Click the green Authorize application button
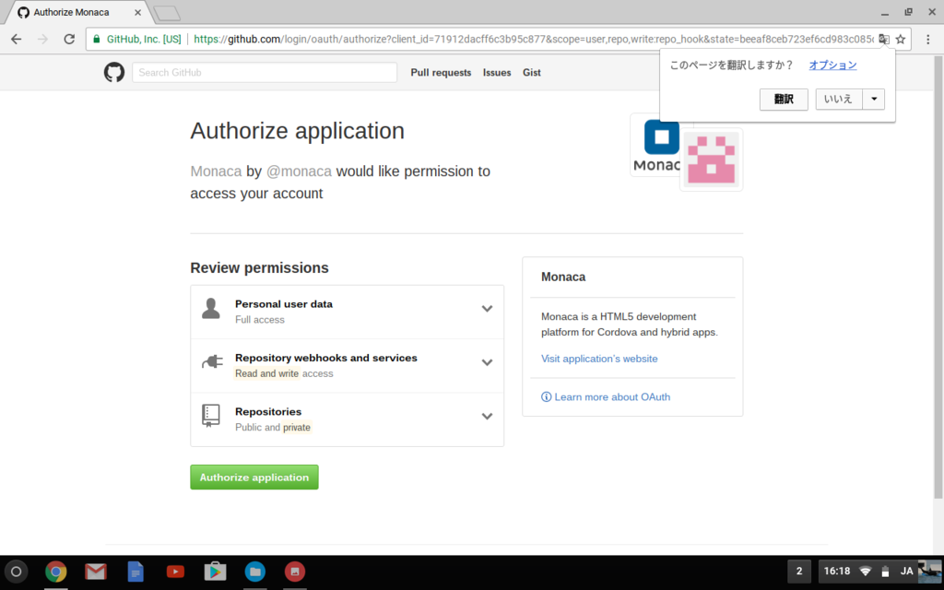This screenshot has height=590, width=944. [x=254, y=477]
